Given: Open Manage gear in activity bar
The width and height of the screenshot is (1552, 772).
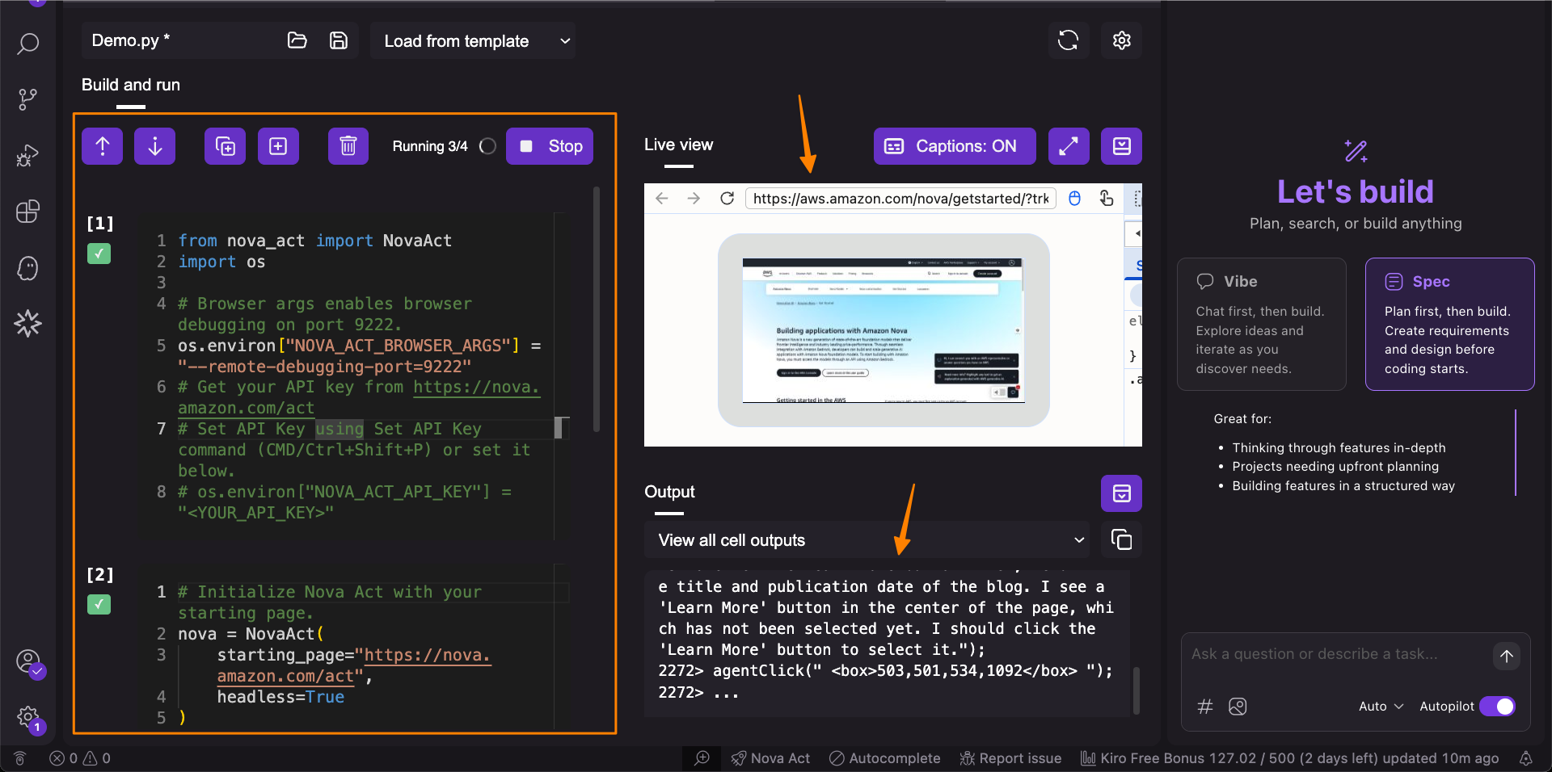Looking at the screenshot, I should (28, 716).
